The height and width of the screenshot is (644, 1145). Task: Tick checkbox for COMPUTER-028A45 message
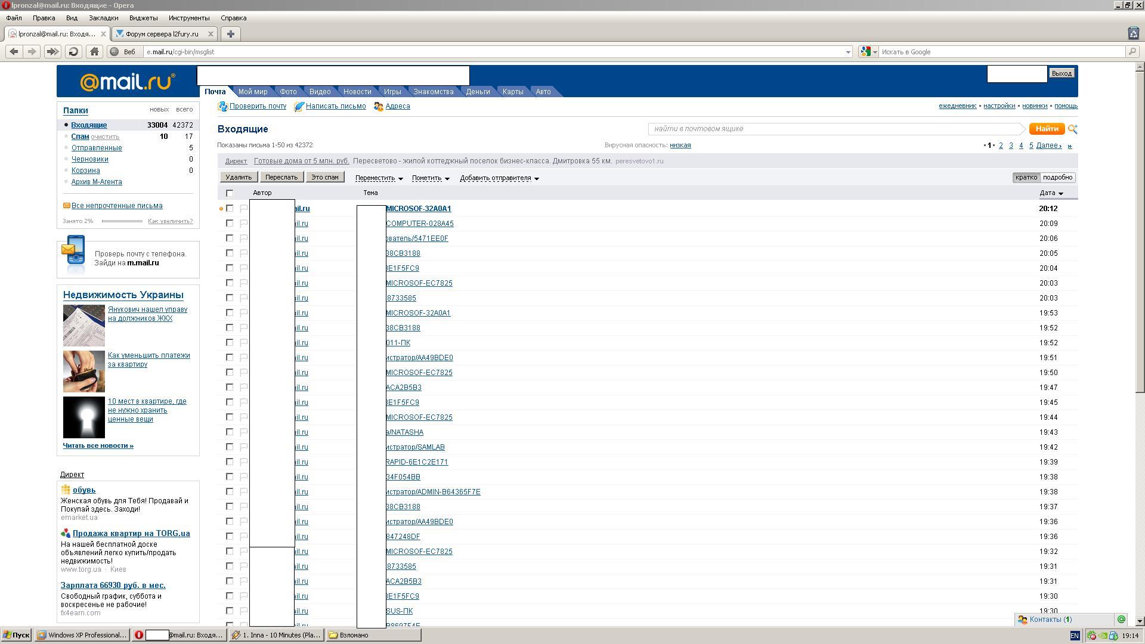tap(230, 224)
